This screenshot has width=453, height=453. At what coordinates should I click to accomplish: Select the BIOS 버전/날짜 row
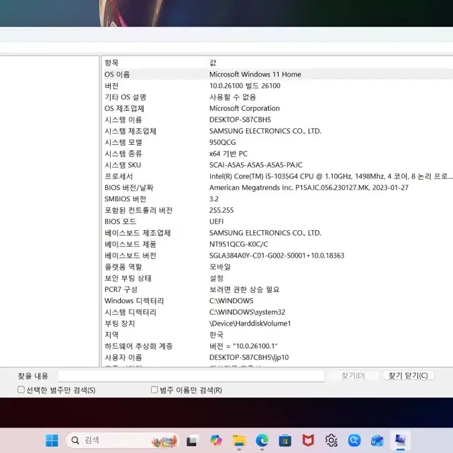pos(277,187)
